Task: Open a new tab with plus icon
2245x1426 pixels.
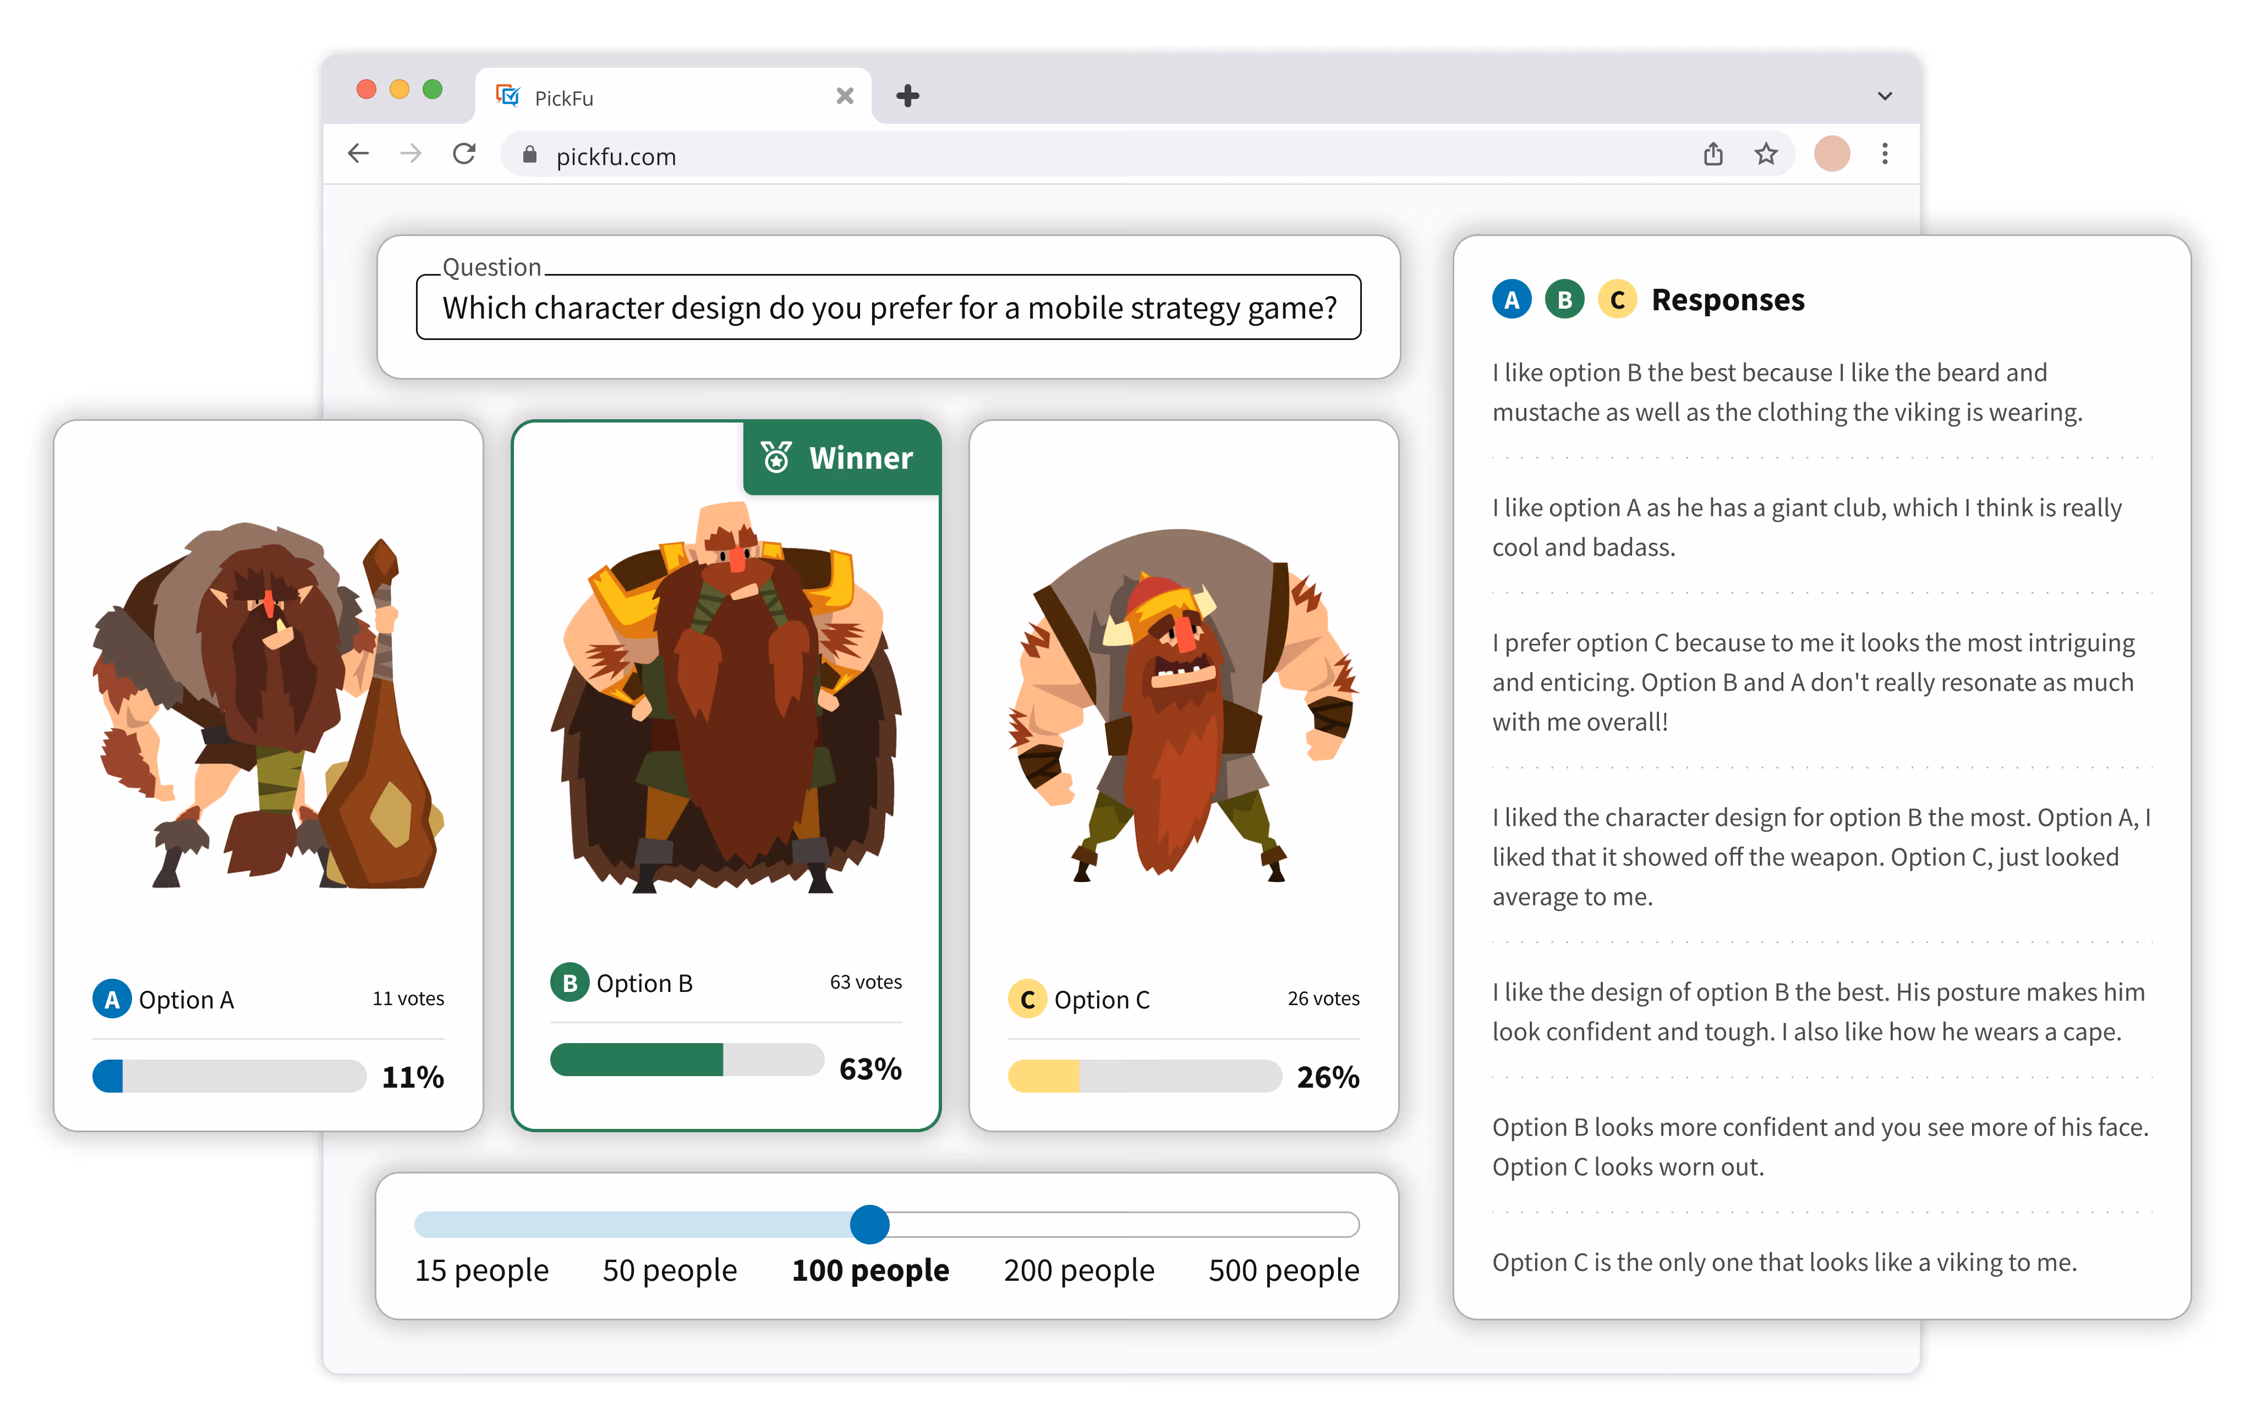Action: click(907, 96)
